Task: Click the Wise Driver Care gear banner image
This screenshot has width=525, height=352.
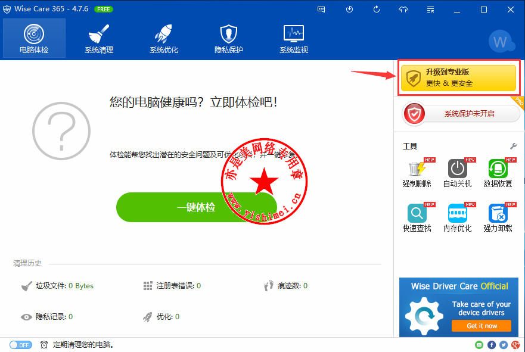Action: (x=424, y=316)
